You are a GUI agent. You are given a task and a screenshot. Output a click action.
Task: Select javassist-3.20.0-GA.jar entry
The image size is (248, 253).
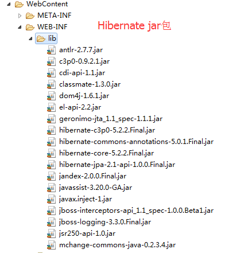95,188
